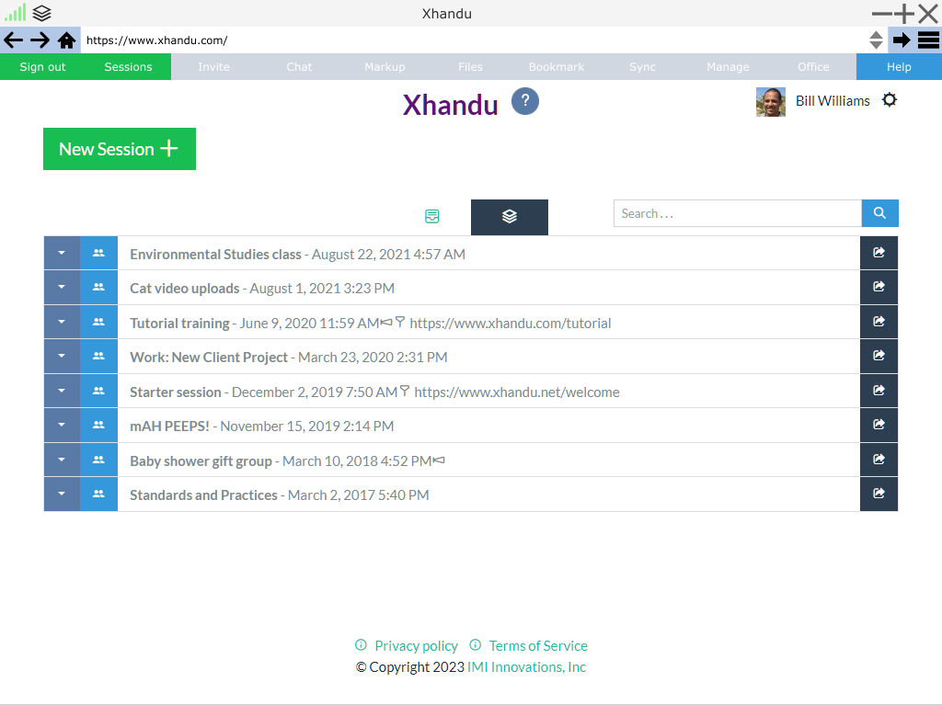Image resolution: width=942 pixels, height=705 pixels.
Task: Open the Sessions tab
Action: [x=128, y=67]
